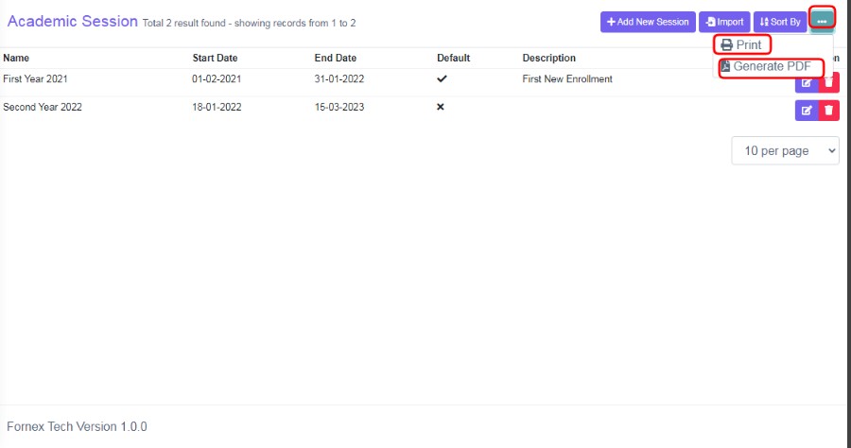Toggle the three-dots more options button
851x448 pixels.
coord(822,21)
